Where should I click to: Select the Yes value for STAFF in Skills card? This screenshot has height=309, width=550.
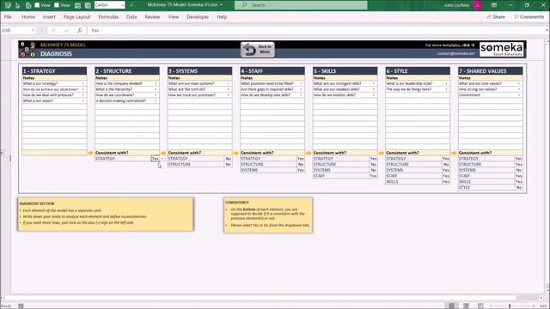tap(373, 176)
